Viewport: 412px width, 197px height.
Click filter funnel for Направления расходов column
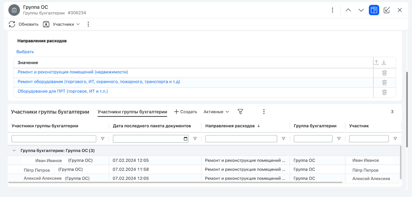284,139
